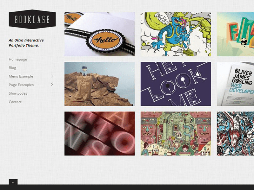Open the Homepage menu link

(18, 59)
